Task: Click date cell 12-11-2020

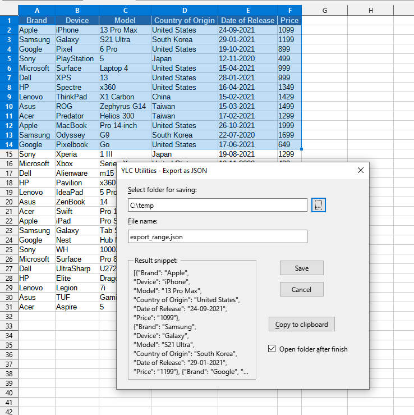Action: (248, 58)
